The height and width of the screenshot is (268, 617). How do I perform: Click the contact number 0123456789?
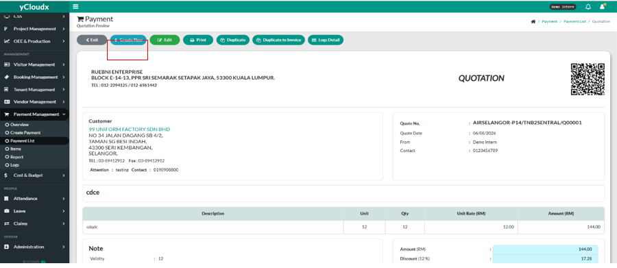(x=485, y=151)
